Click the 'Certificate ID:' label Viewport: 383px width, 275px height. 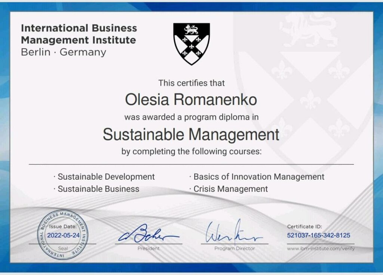coord(304,226)
